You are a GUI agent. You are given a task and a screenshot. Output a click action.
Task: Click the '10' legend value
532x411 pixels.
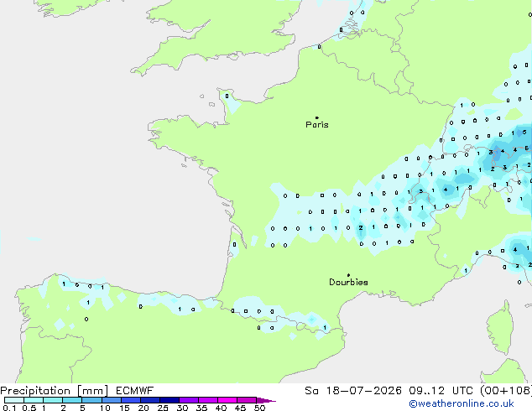(x=105, y=408)
